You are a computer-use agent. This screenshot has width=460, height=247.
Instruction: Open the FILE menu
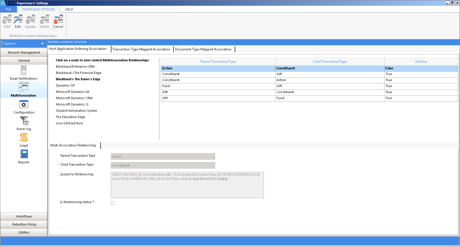tap(9, 9)
